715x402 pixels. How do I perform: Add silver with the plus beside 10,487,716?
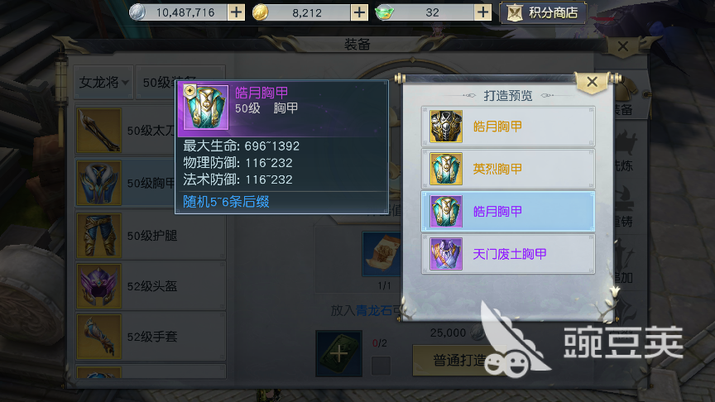(x=236, y=12)
